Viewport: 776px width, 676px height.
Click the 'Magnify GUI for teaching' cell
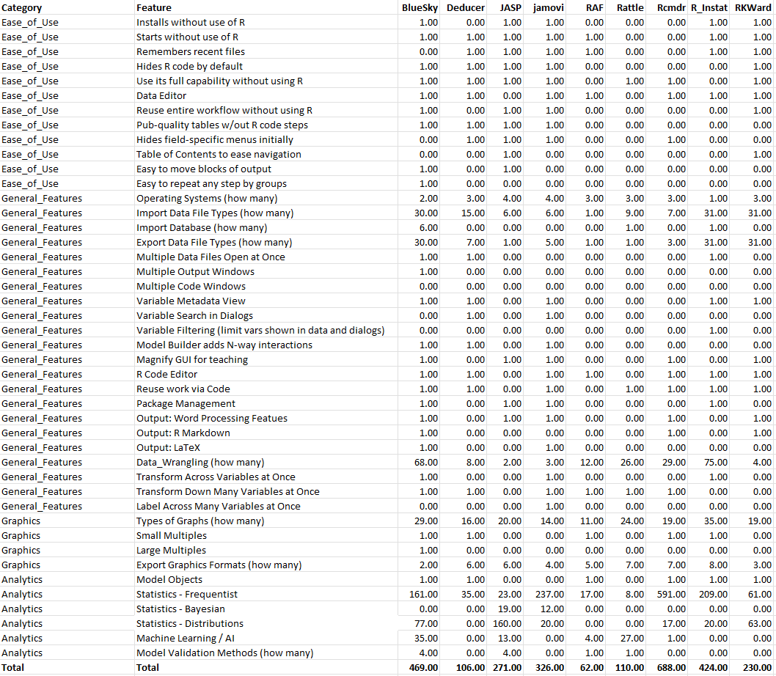pos(192,359)
